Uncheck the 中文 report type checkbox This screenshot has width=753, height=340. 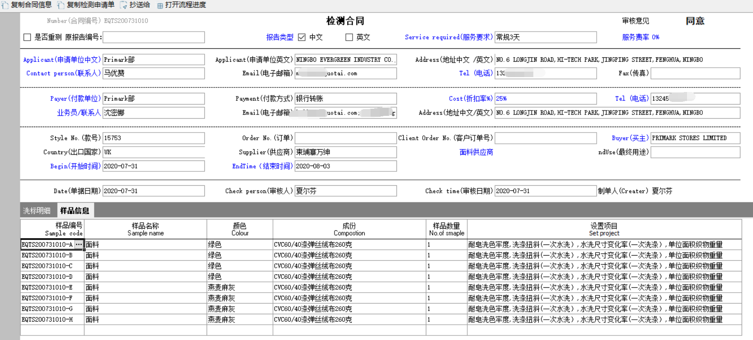click(302, 37)
